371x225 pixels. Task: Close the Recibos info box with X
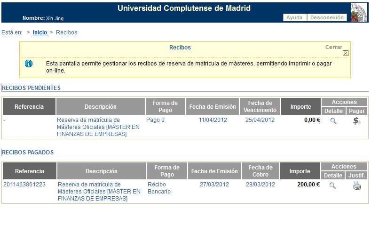point(346,53)
